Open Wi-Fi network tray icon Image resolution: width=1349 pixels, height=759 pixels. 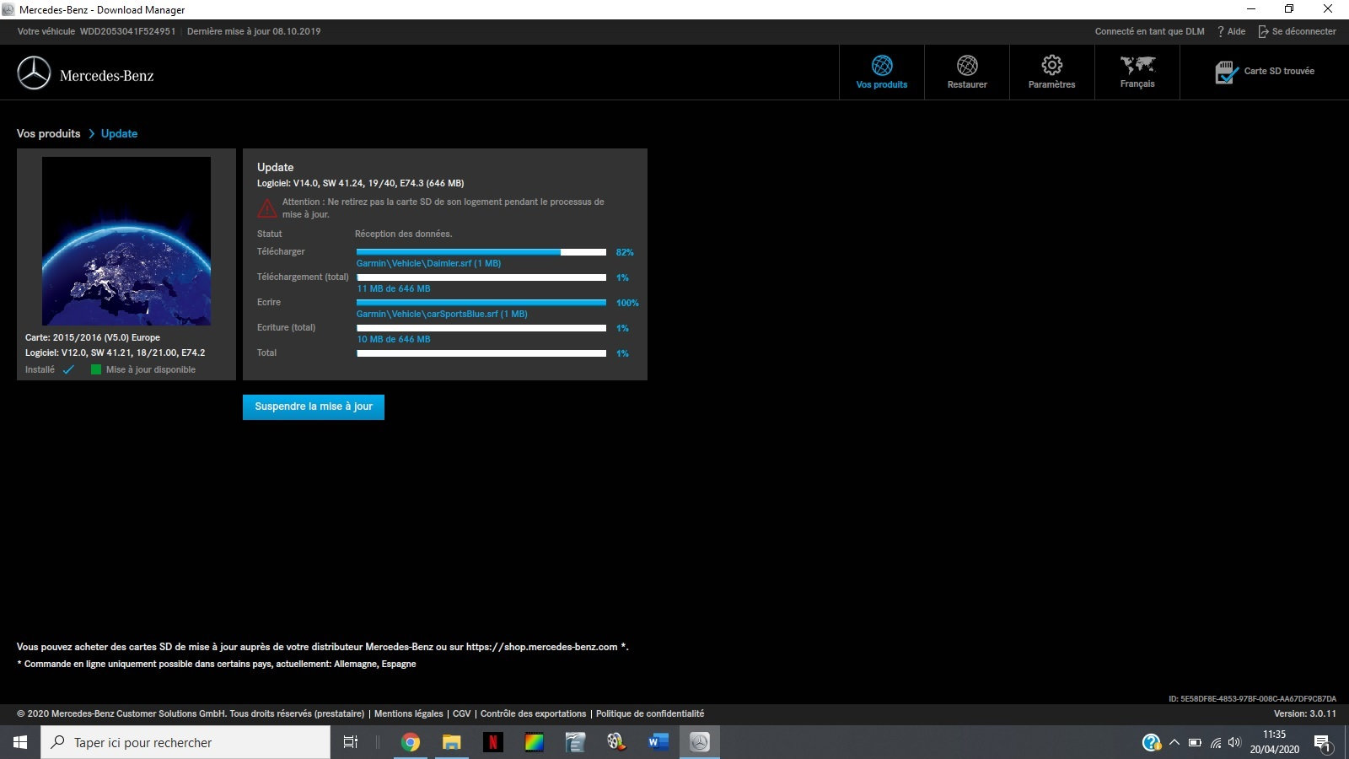1216,743
